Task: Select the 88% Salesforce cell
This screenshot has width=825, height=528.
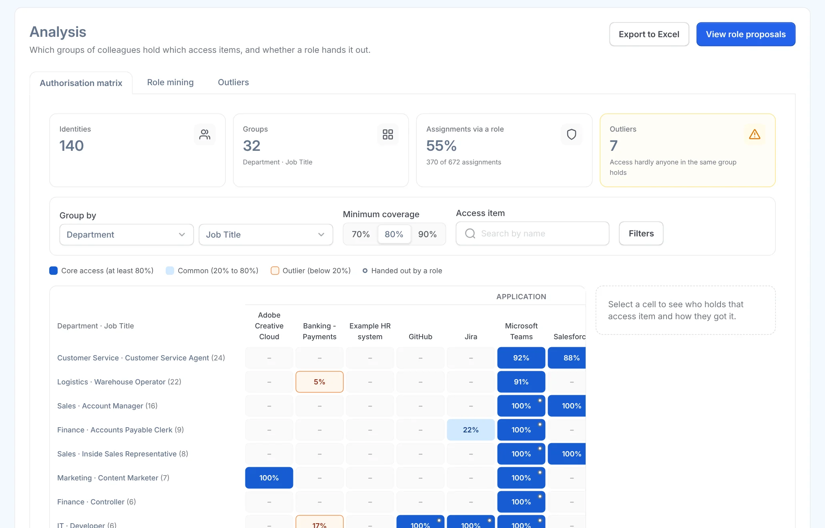Action: pos(567,358)
